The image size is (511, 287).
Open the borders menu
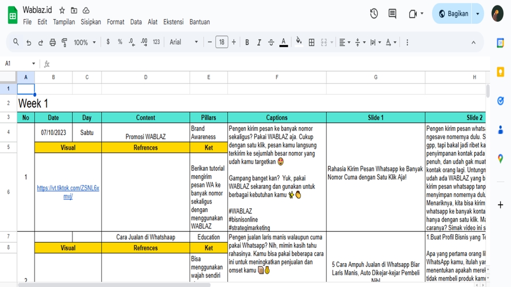[x=311, y=43]
